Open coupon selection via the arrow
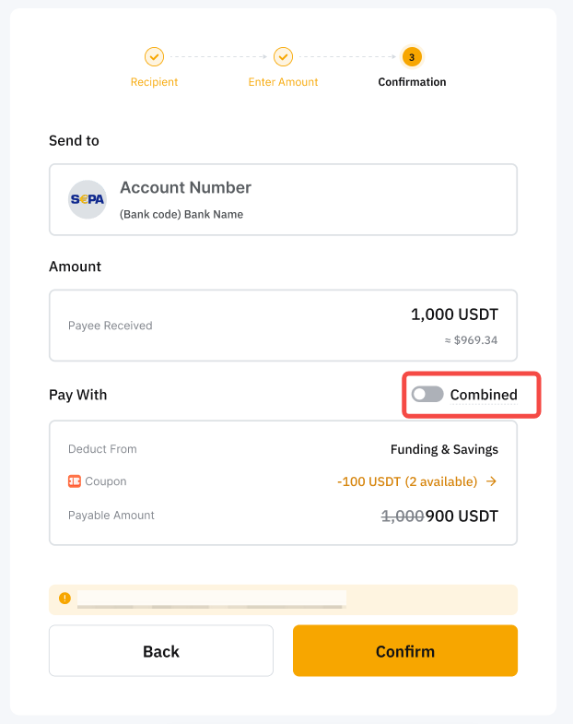The width and height of the screenshot is (573, 724). pyautogui.click(x=492, y=481)
